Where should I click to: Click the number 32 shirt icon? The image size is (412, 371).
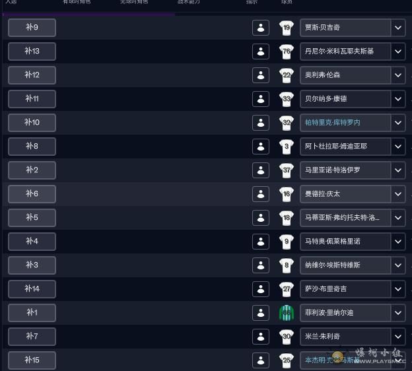[287, 123]
